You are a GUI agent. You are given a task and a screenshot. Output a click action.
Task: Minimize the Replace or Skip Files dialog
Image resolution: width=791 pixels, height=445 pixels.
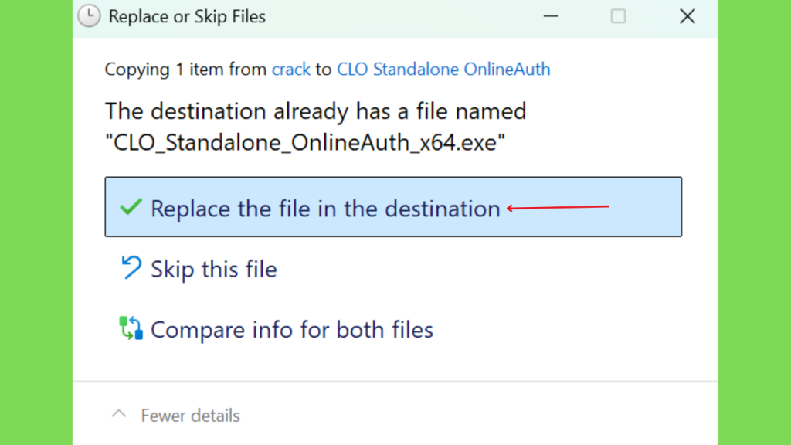(x=551, y=17)
